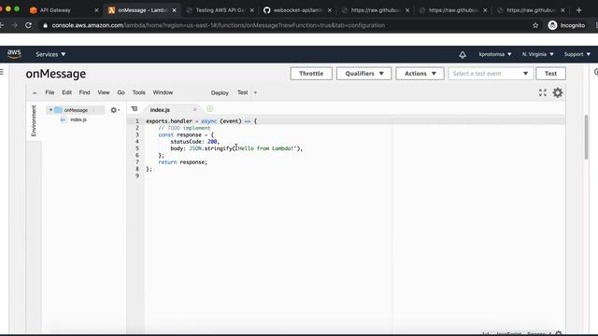Viewport: 598px width, 336px height.
Task: Add a new editor tab with plus icon
Action: pos(209,109)
